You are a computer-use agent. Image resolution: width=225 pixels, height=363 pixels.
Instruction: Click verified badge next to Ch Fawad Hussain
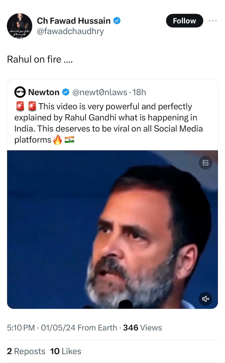coord(117,21)
